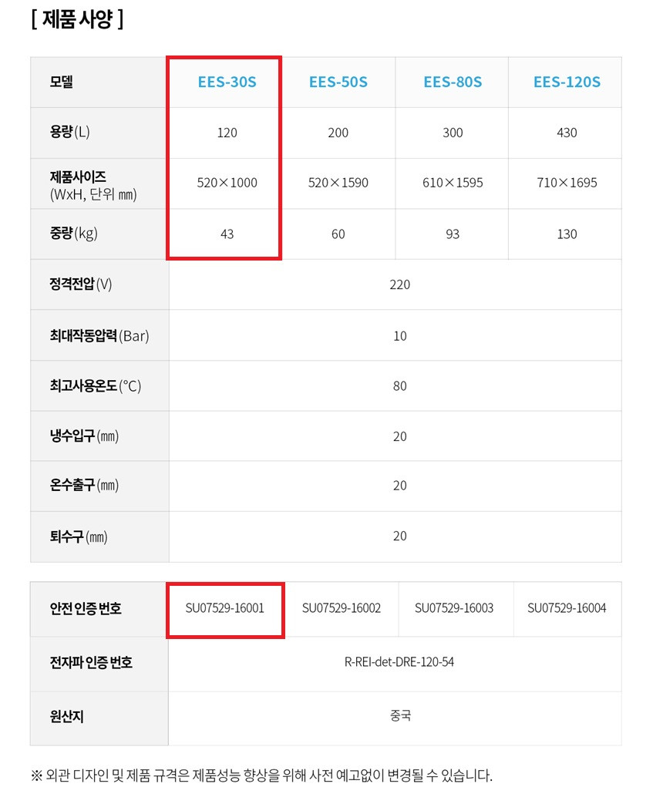Click the 제품 사양 section title

(x=77, y=19)
